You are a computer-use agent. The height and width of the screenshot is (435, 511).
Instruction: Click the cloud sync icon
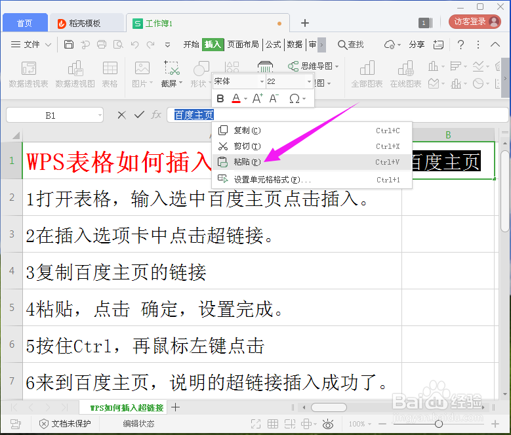pos(390,45)
